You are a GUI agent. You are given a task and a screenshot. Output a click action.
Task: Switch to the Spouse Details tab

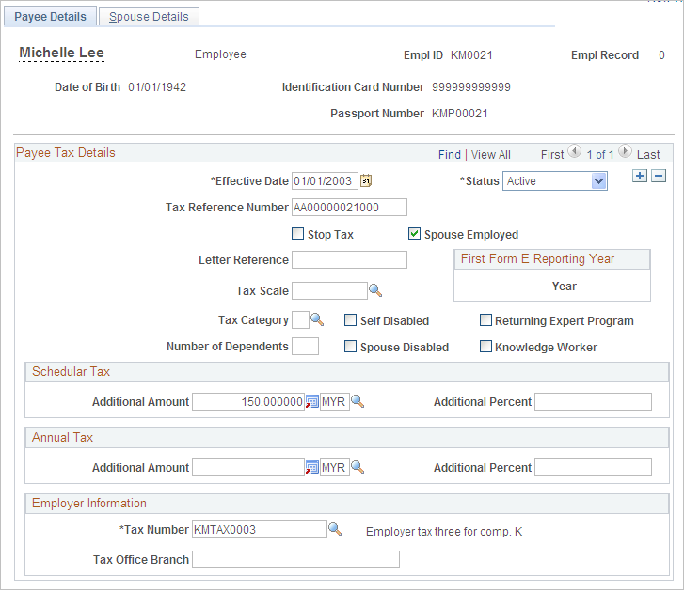pos(149,17)
